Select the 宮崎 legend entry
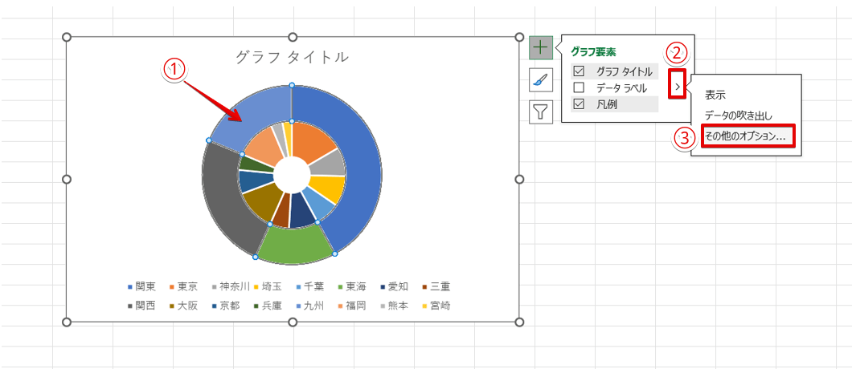The width and height of the screenshot is (852, 369). tap(438, 306)
